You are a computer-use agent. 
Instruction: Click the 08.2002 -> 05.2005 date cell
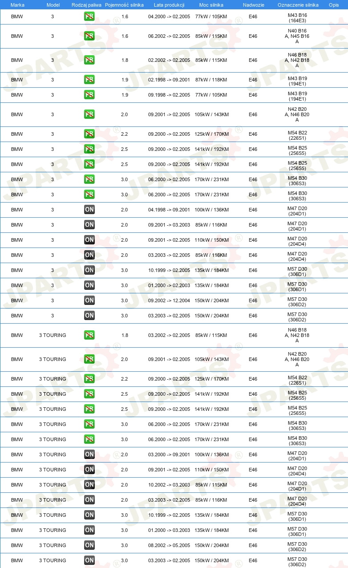[x=169, y=545]
